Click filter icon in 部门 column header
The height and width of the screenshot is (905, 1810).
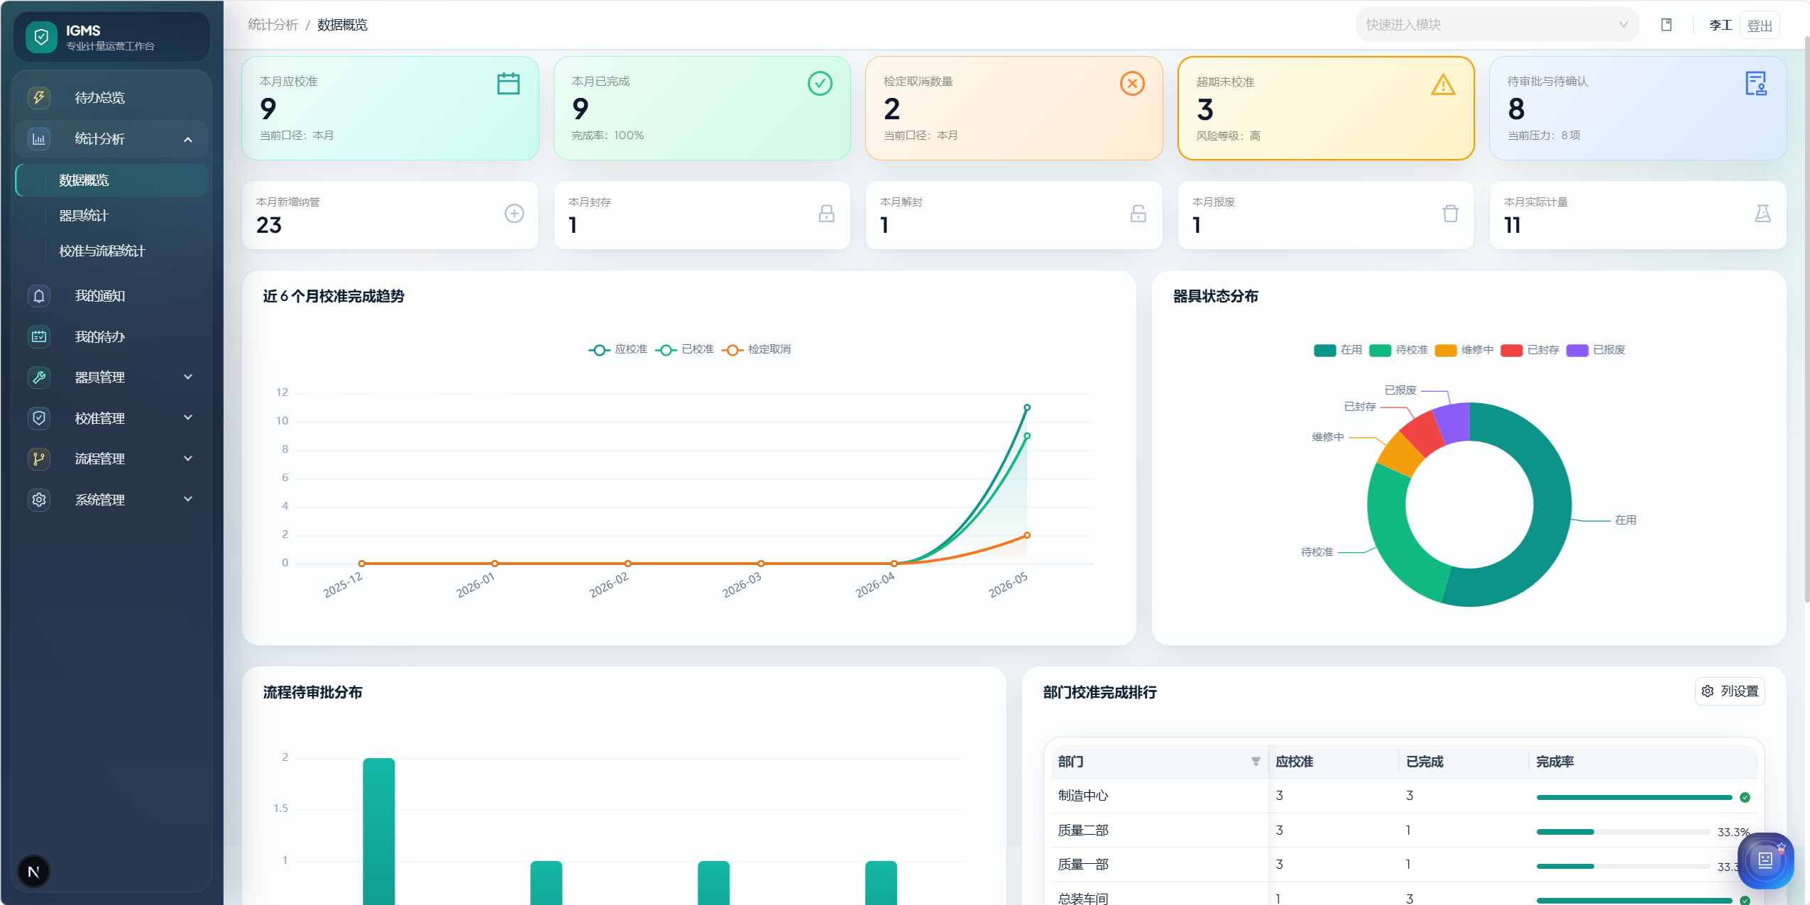coord(1256,762)
